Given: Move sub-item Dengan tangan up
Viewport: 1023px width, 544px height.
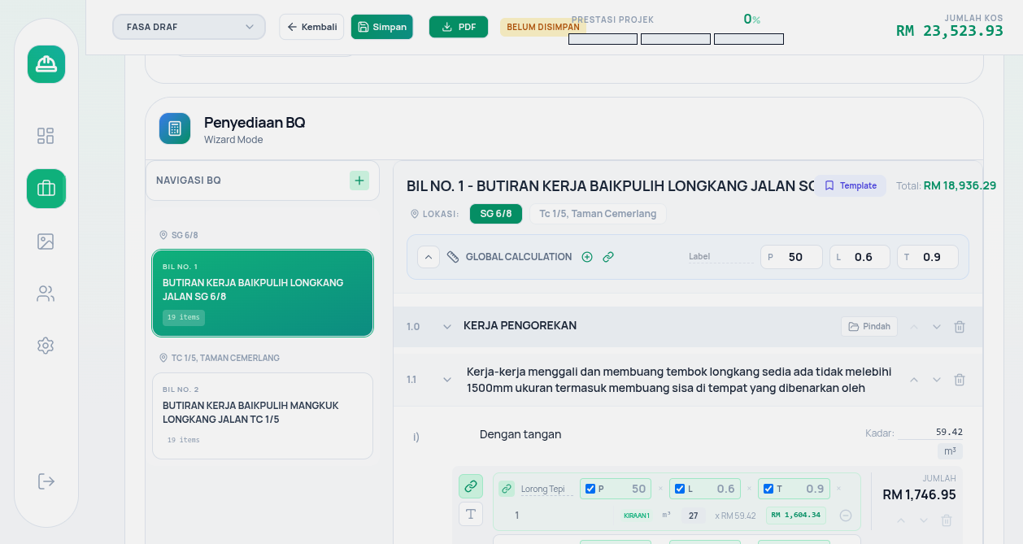Looking at the screenshot, I should point(901,520).
